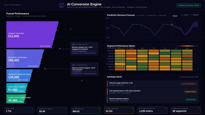
Task: Open the Revenue / Visitor $3.40 KPI card
Action: (52, 110)
